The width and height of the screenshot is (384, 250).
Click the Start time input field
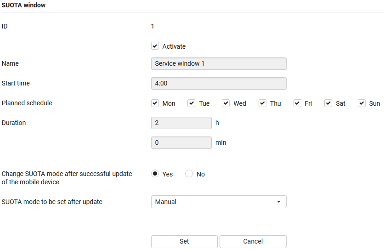[x=218, y=84]
